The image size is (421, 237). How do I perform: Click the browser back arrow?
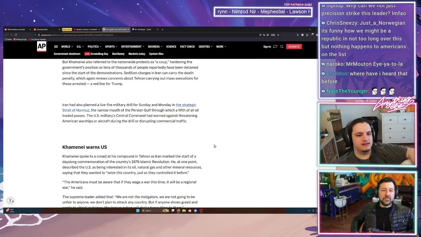[x=6, y=35]
